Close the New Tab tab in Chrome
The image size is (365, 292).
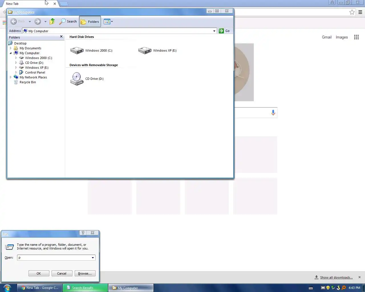[55, 4]
